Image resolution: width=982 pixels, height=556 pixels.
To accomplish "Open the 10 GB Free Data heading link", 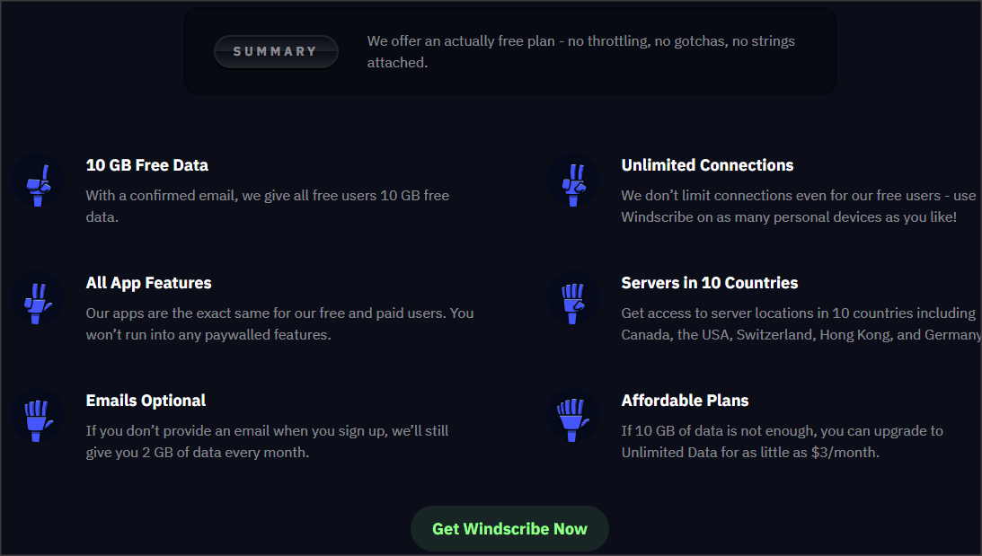I will [146, 165].
